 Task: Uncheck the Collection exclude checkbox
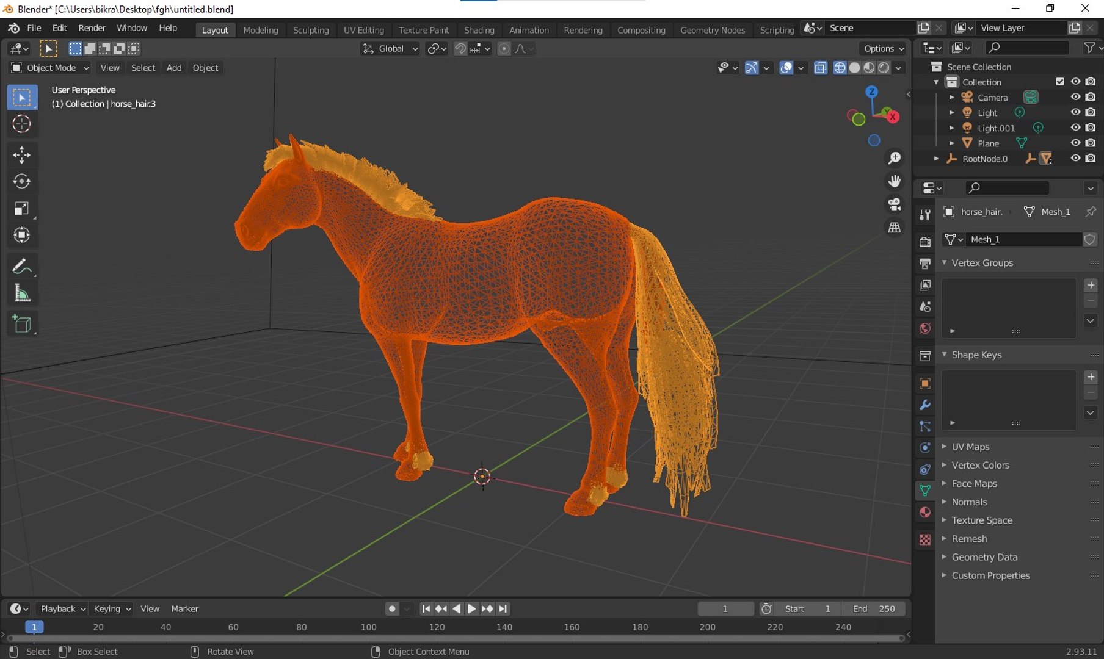1060,82
